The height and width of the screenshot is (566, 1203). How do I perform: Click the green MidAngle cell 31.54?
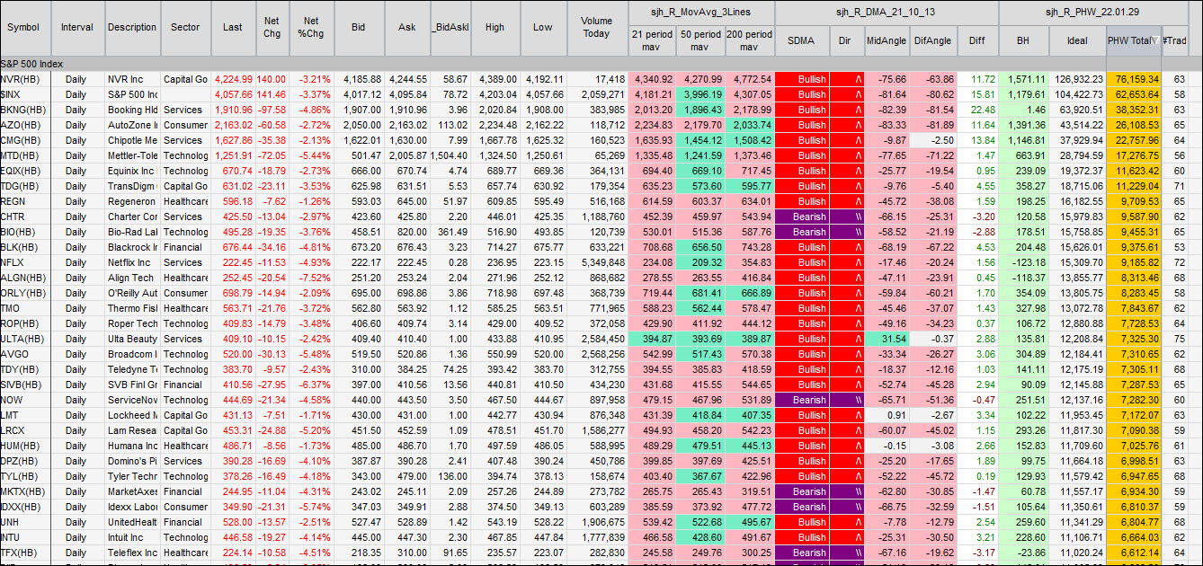click(887, 339)
